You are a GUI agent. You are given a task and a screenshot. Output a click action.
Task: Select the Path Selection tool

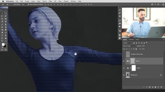(6, 36)
